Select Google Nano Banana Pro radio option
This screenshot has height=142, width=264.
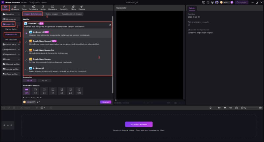[x=26, y=52]
